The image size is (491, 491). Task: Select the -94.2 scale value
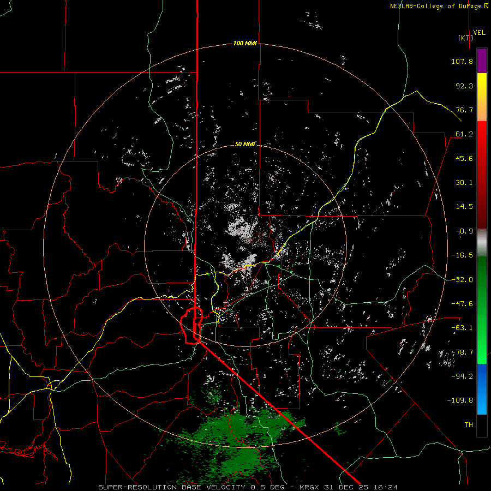[462, 376]
